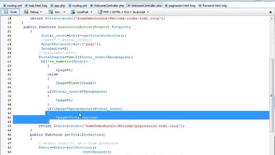
Task: Close the paginacion.html.twig tab via its x icon
Action: click(x=166, y=6)
